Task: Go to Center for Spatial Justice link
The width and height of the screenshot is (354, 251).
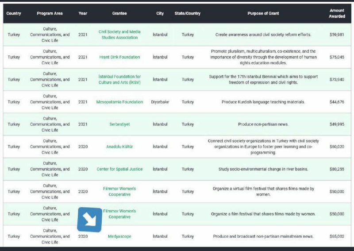Action: pos(119,169)
